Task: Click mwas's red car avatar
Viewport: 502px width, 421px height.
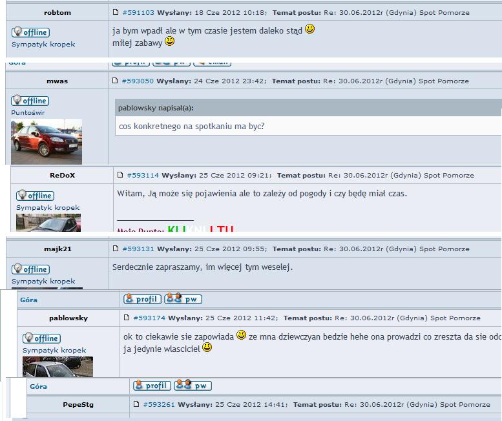Action: point(47,141)
